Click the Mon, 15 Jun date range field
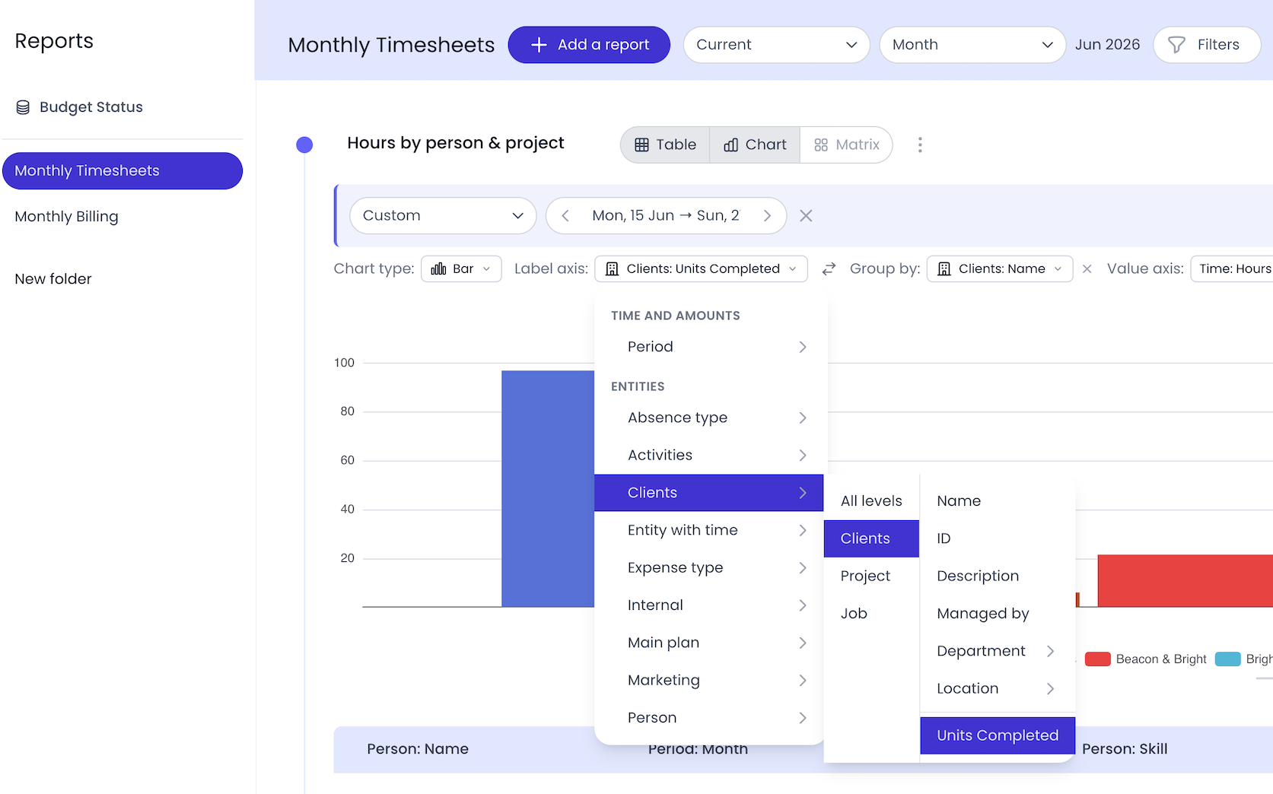 tap(666, 216)
